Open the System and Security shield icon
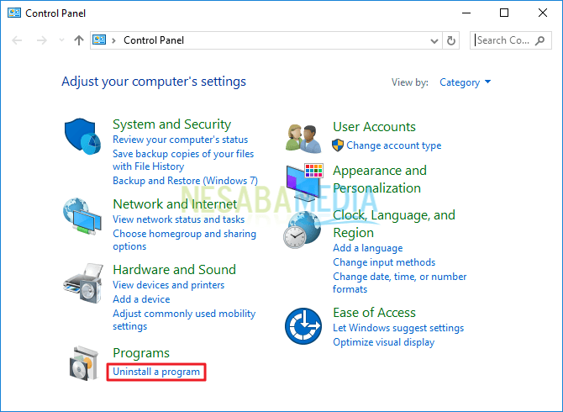This screenshot has height=412, width=563. tap(82, 136)
